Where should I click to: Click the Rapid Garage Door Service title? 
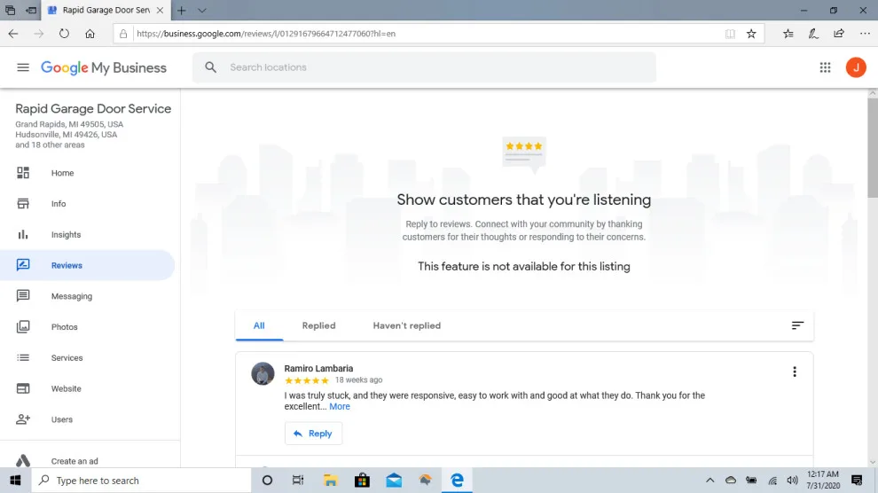pos(93,108)
